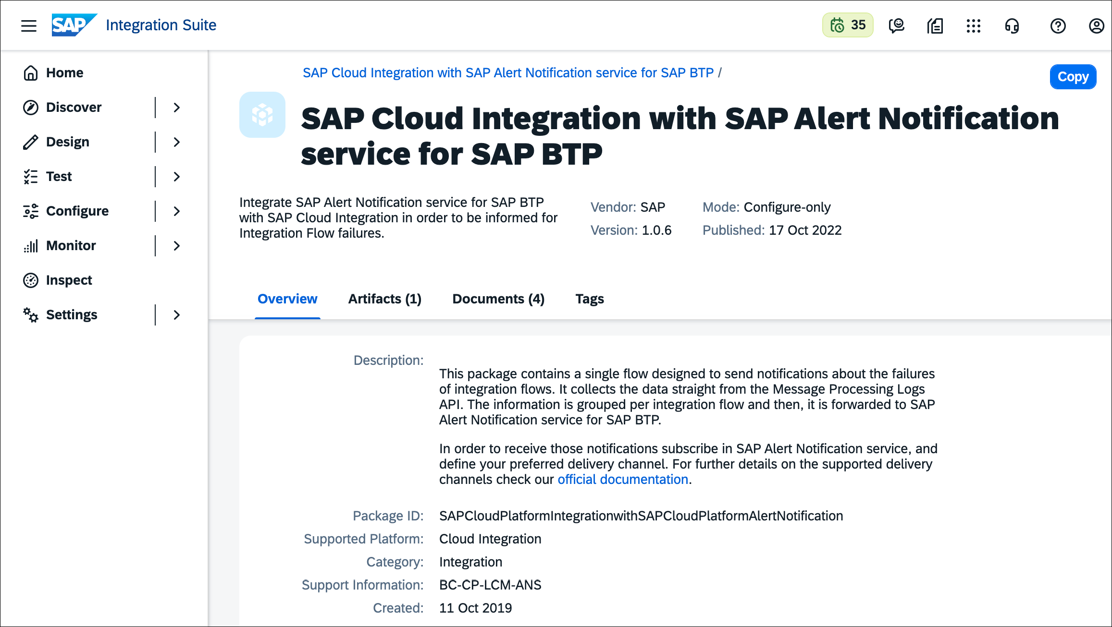Click the Copy button
This screenshot has height=627, width=1112.
[x=1073, y=77]
